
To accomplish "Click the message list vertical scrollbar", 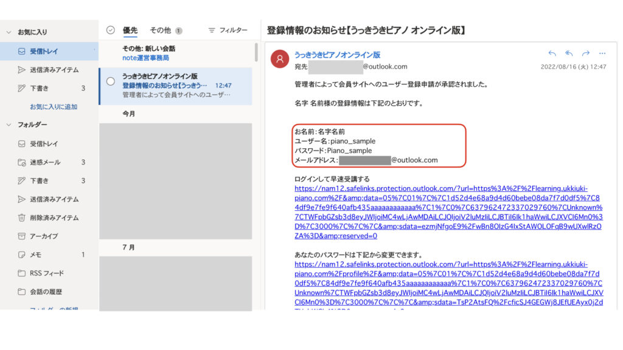I will tap(256, 53).
